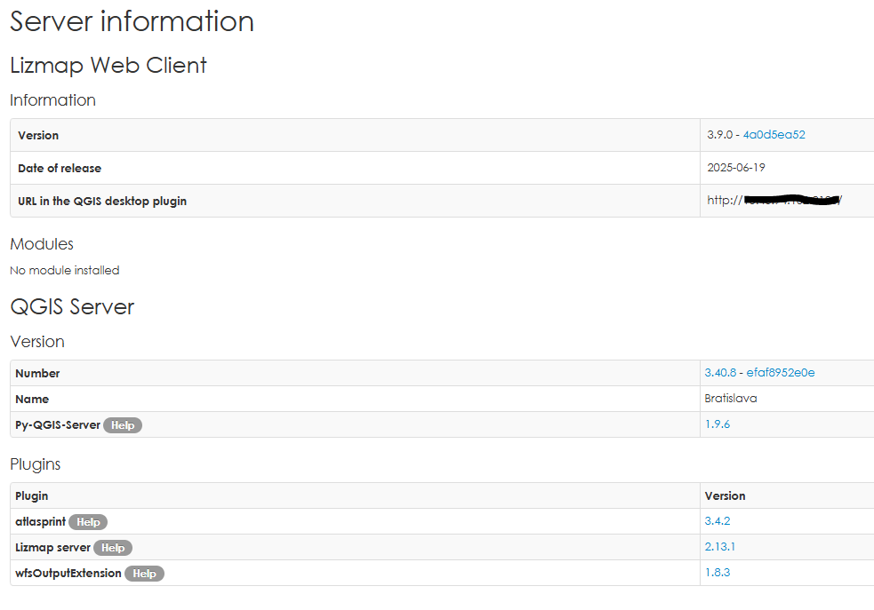Open the QGIS version 3.40.8 link
874x610 pixels.
coord(720,372)
